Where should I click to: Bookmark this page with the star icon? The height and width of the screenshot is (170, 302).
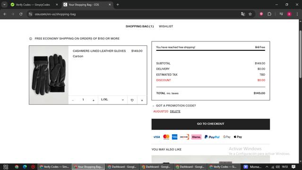click(250, 14)
